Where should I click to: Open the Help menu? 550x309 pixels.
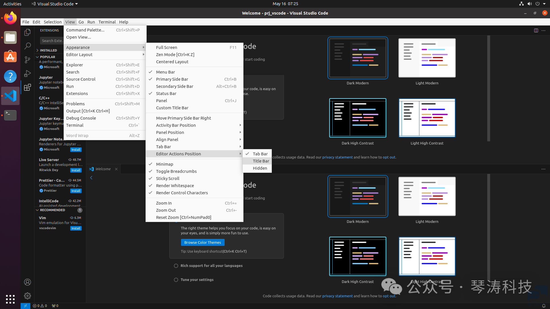point(124,22)
